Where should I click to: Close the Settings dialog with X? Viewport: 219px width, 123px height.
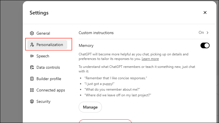click(x=205, y=12)
